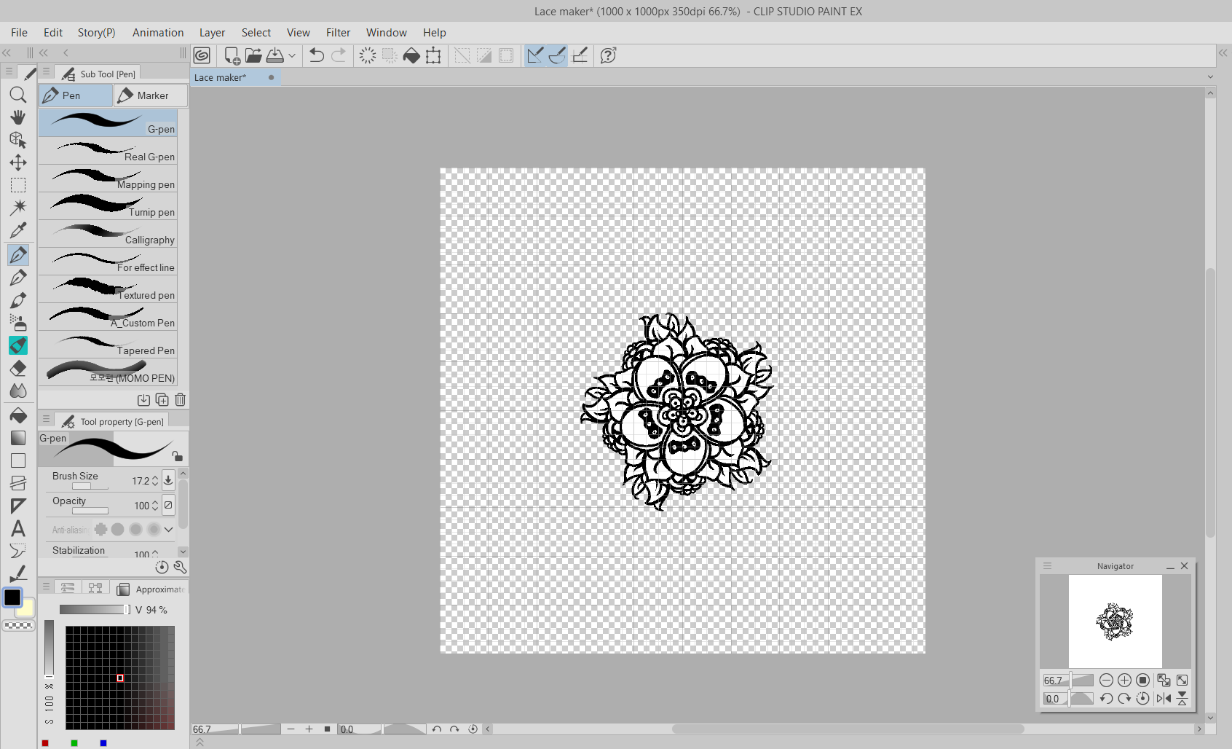1232x749 pixels.
Task: Flip the view horizontally in the Navigator
Action: point(1163,699)
